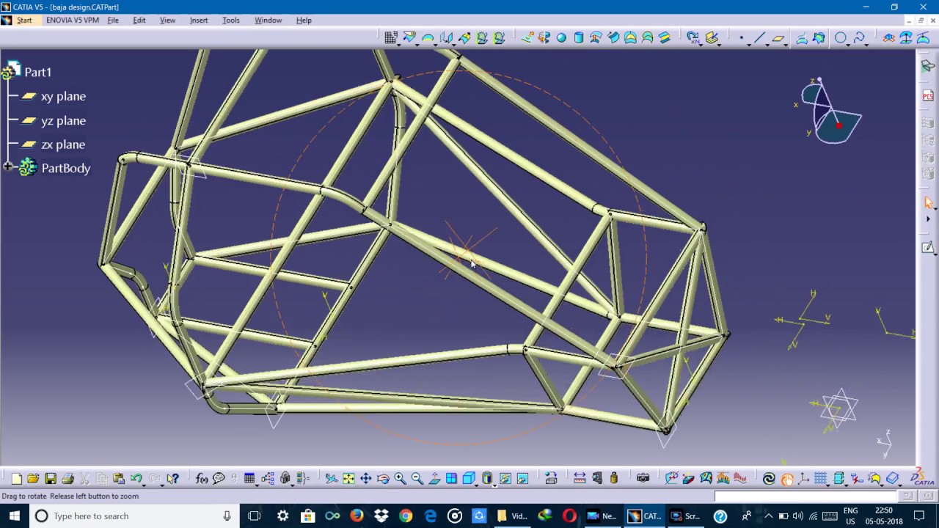Click the Measure Inertia weight icon

[x=614, y=479]
